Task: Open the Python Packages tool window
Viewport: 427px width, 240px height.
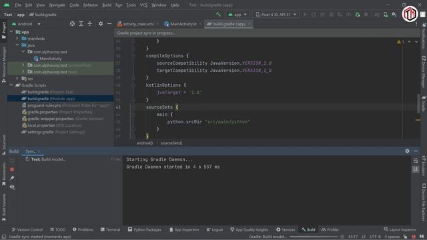Action: pos(145,229)
